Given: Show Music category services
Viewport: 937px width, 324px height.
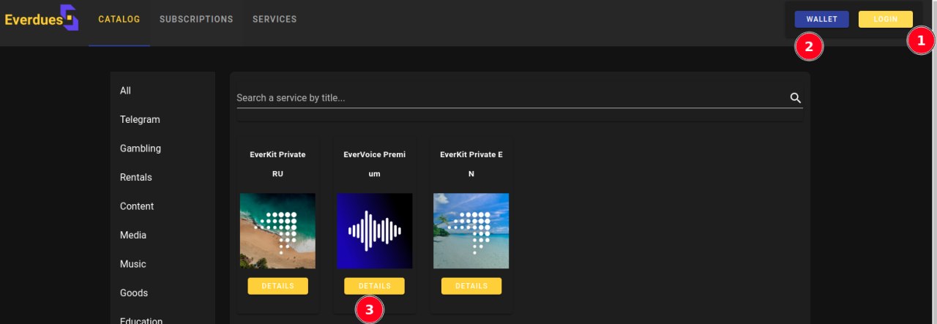Looking at the screenshot, I should tap(133, 264).
